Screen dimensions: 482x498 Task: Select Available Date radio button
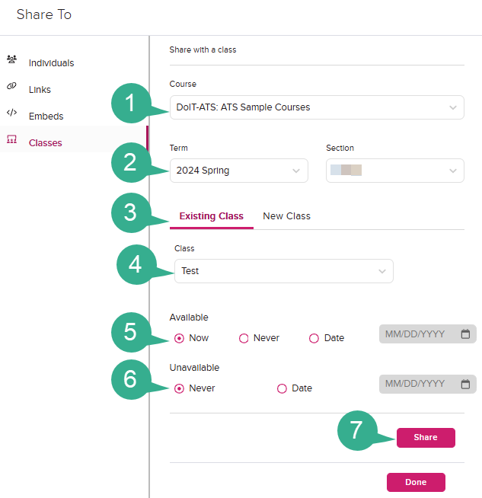314,338
